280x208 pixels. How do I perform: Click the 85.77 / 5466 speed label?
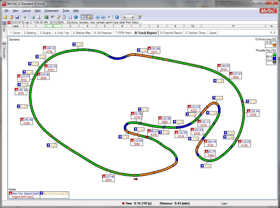pyautogui.click(x=210, y=154)
